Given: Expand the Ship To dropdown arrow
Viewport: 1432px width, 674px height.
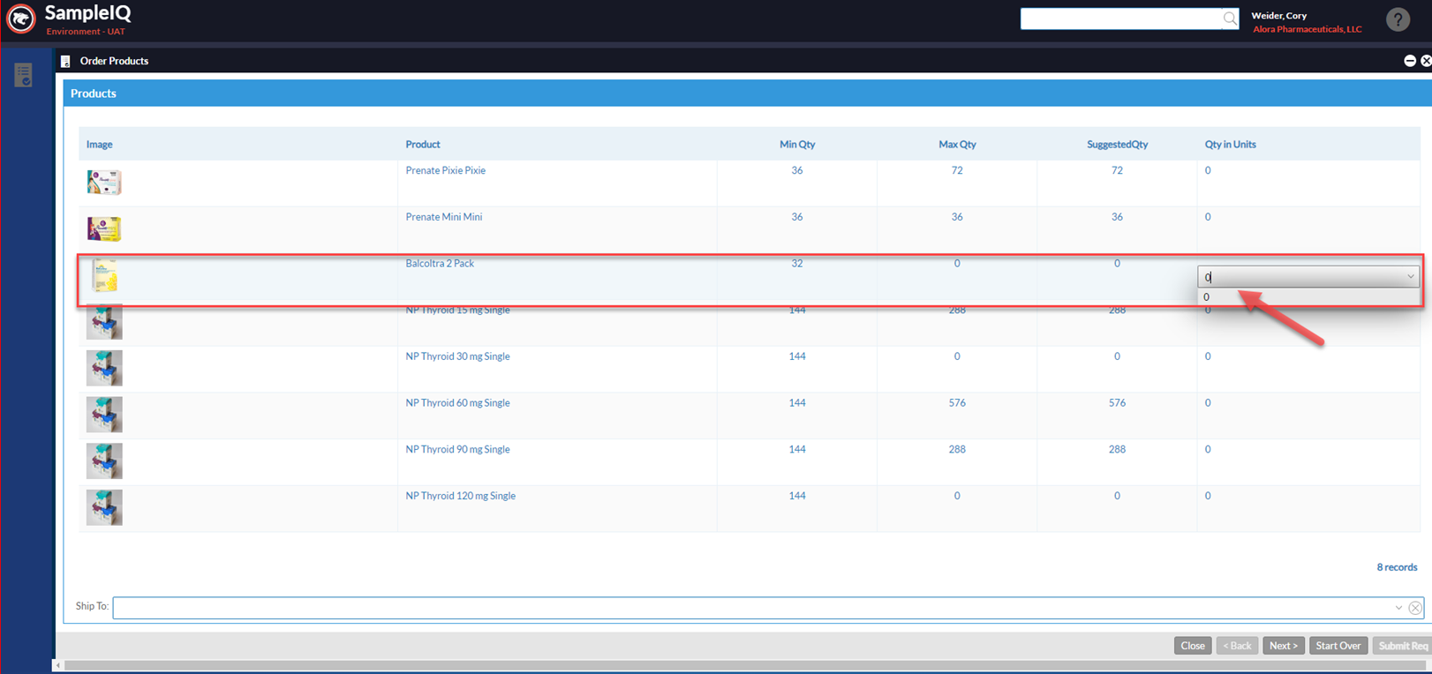Looking at the screenshot, I should click(x=1398, y=608).
